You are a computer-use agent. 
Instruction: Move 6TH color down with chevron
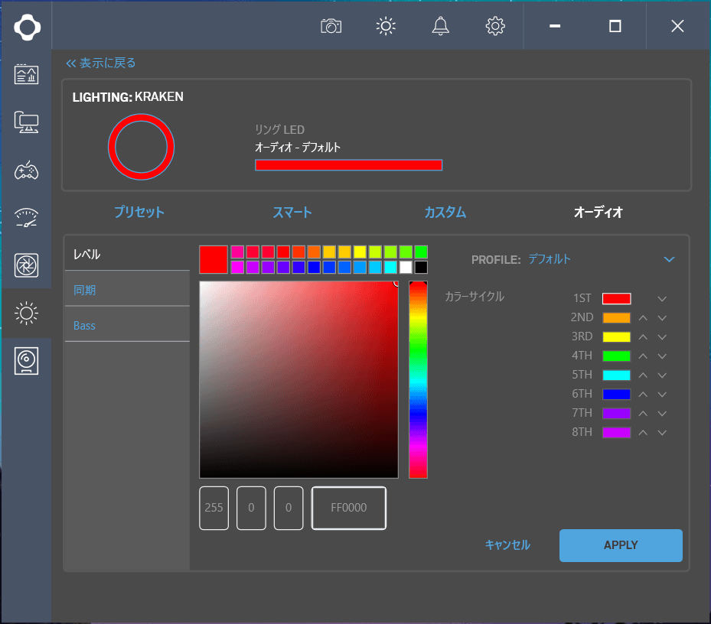[x=662, y=395]
